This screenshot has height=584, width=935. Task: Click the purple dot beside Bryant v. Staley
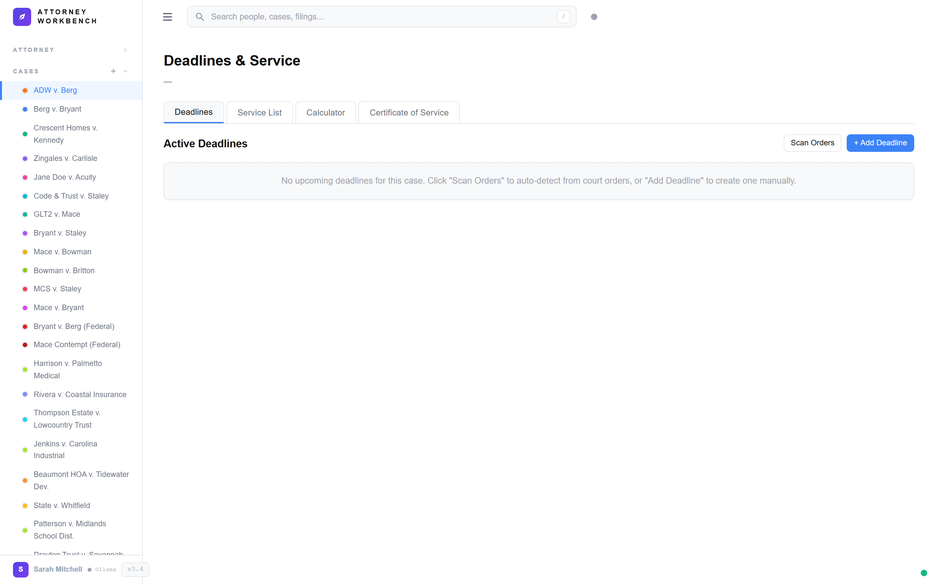click(25, 233)
